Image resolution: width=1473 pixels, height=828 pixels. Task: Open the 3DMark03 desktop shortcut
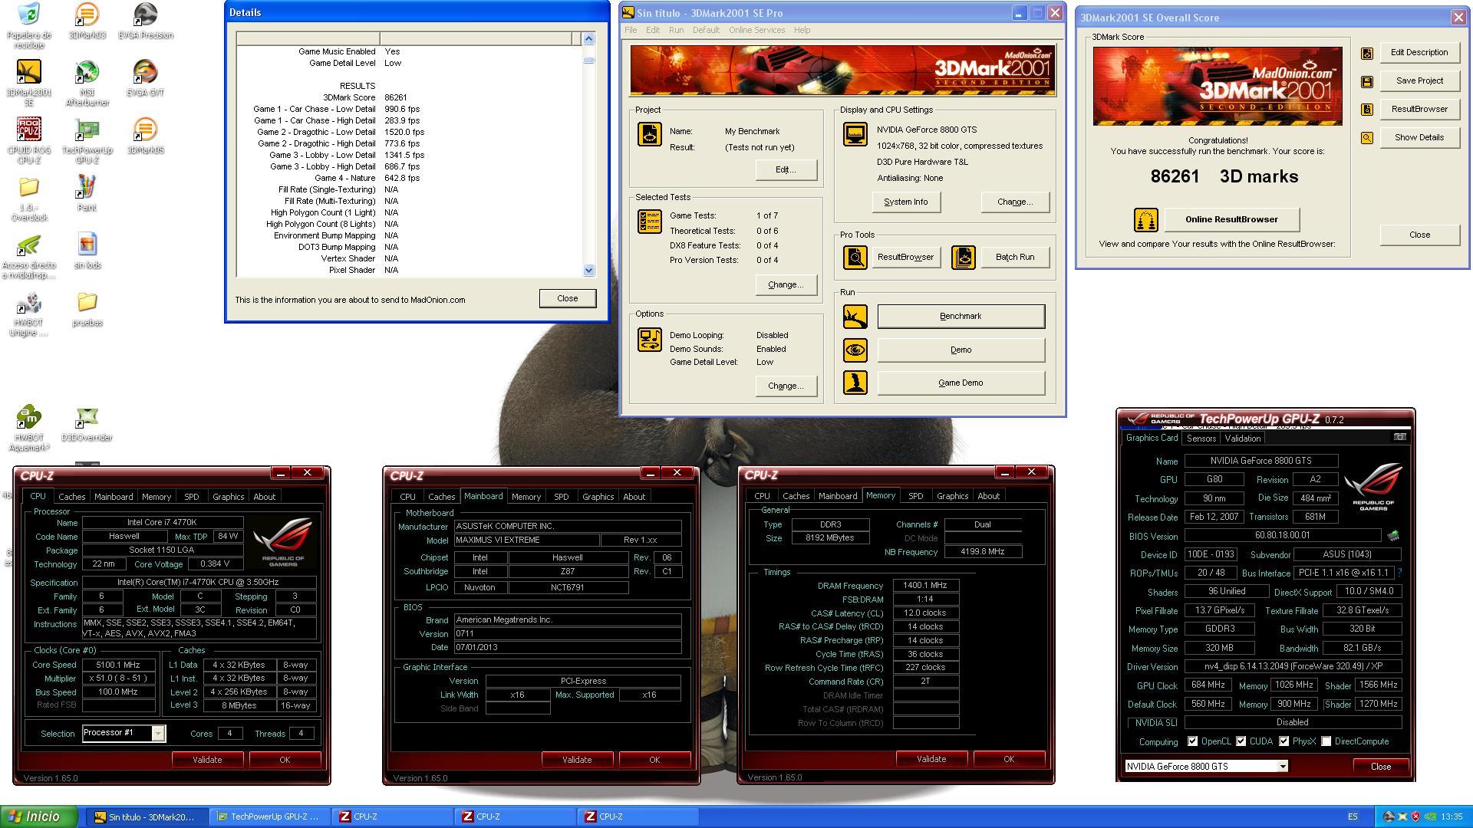pos(87,21)
